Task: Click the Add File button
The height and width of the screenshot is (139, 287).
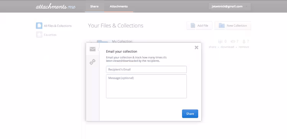Action: (199, 26)
